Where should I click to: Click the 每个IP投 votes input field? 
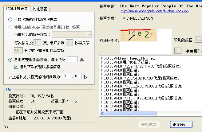72,59
